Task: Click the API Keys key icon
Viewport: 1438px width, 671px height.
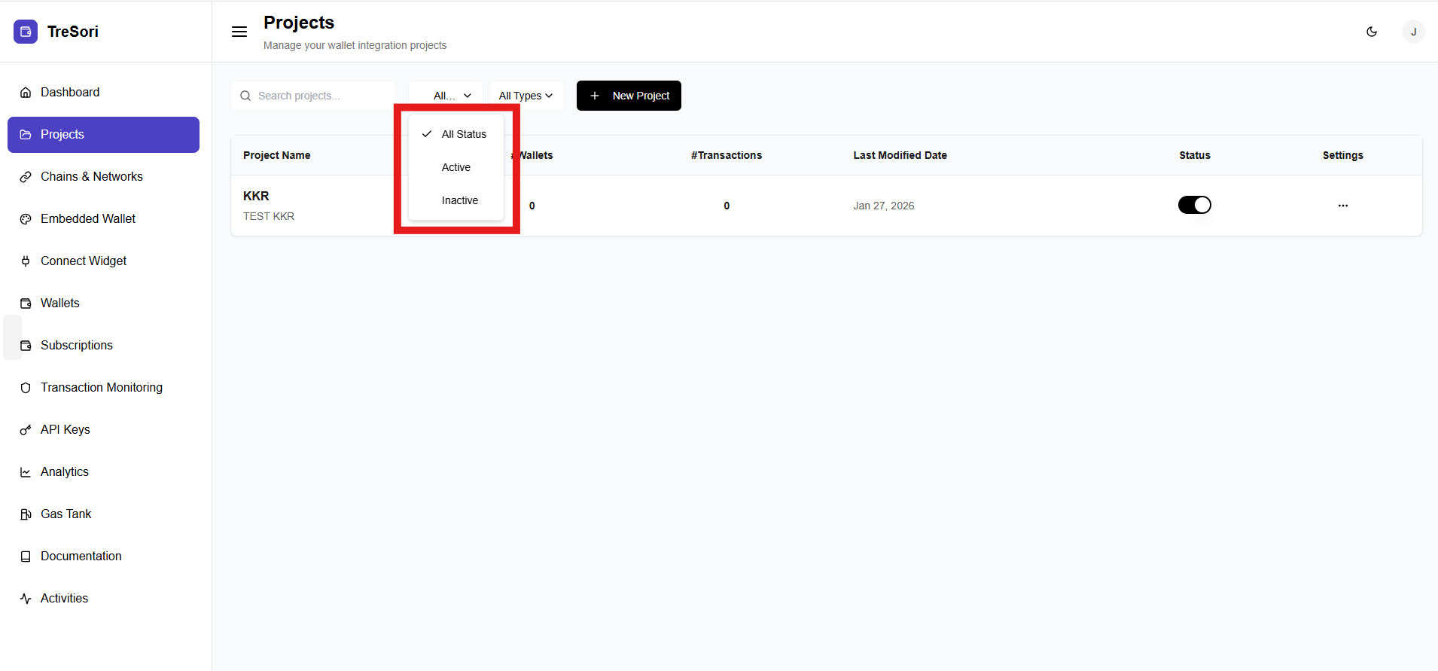Action: [x=26, y=430]
